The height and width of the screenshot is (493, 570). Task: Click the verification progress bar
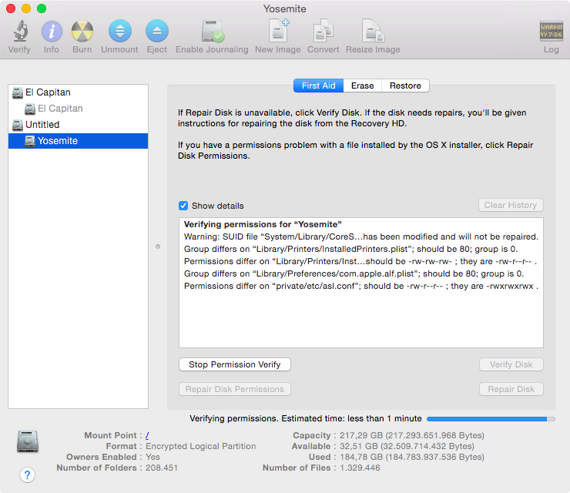pos(490,419)
